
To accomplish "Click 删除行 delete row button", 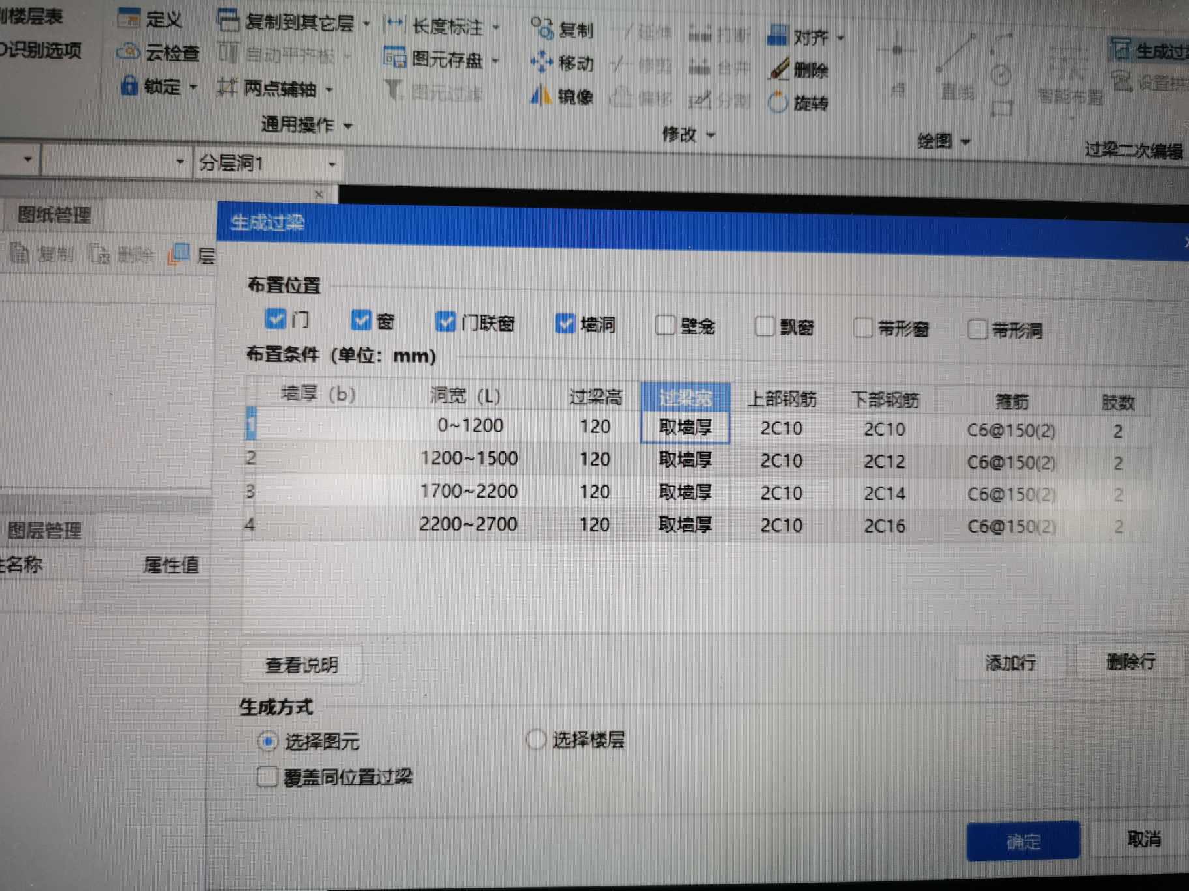I will pos(1130,662).
